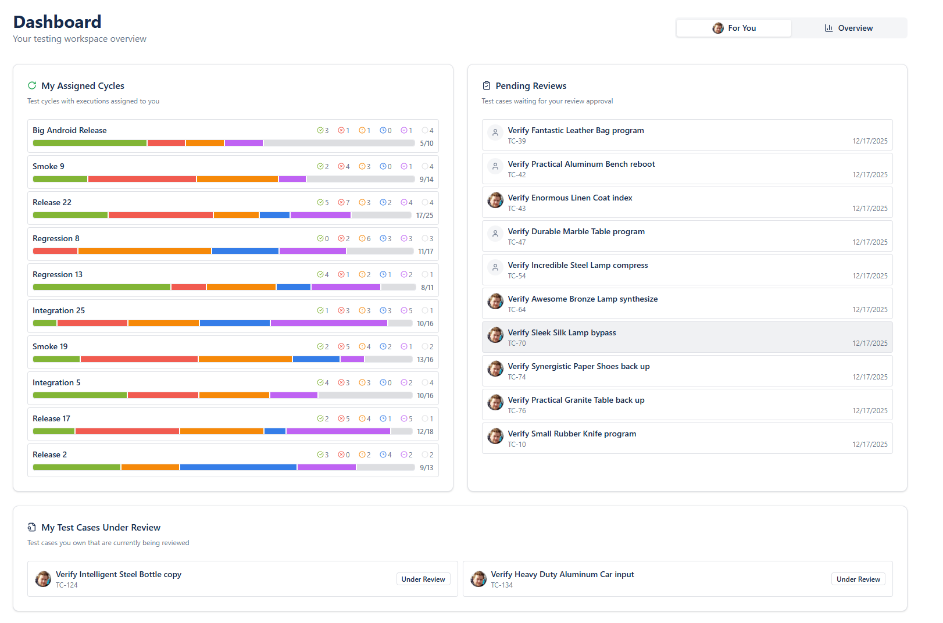Click the document icon beside My Test Cases Under Review
943x623 pixels.
pos(32,527)
